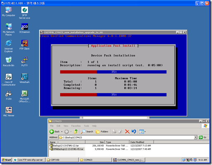
Task: Click the Start button
Action: pyautogui.click(x=7, y=160)
